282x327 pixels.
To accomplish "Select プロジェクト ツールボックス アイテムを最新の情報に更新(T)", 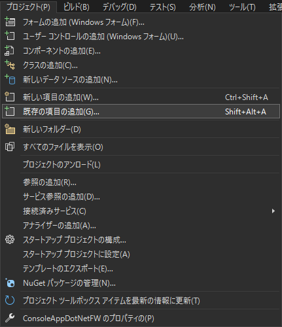I will coord(141,301).
